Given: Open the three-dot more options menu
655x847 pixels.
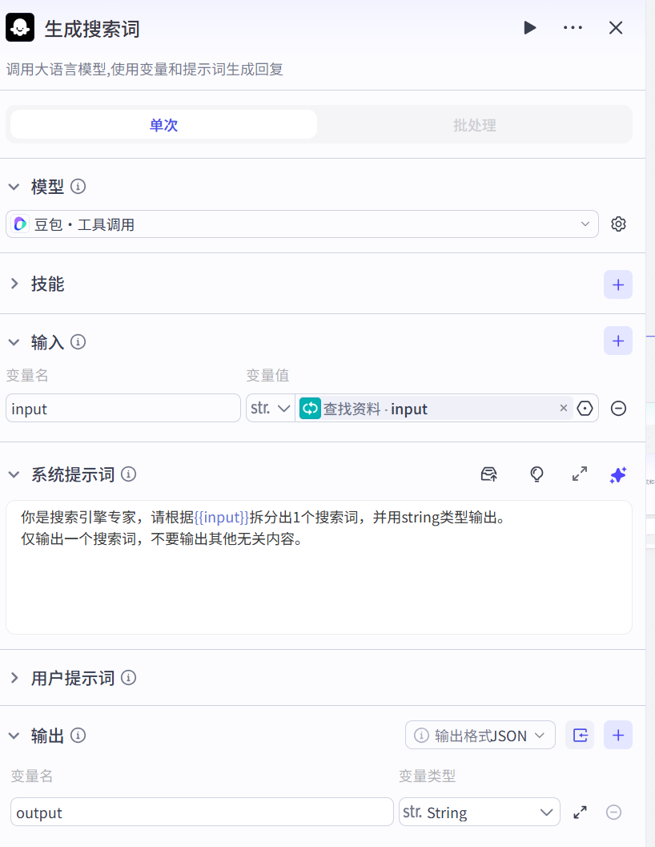Looking at the screenshot, I should tap(573, 28).
